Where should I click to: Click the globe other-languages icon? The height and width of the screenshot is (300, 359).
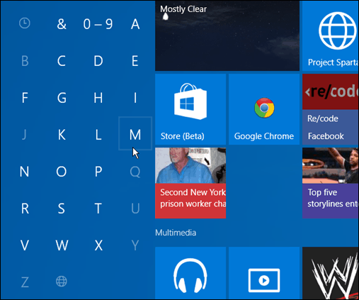pyautogui.click(x=62, y=282)
